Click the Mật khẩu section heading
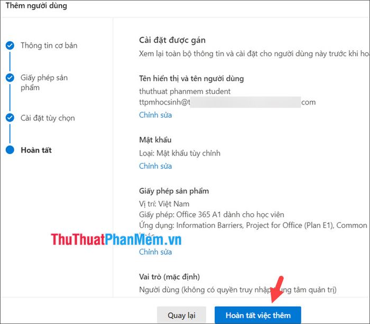 coord(155,140)
